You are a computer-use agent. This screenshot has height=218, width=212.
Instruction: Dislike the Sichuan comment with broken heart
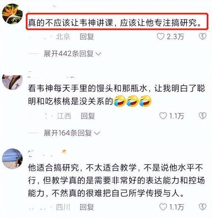tap(203, 207)
